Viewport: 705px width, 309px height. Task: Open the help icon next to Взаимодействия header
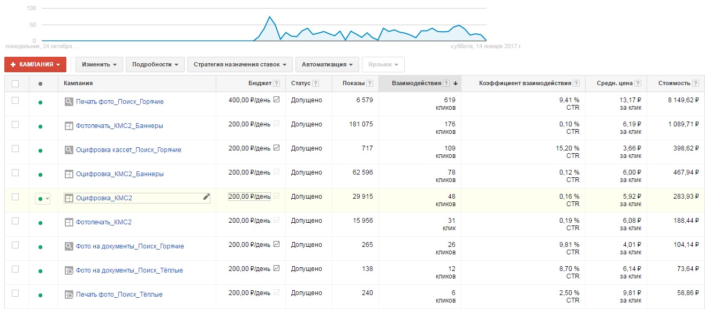click(446, 84)
